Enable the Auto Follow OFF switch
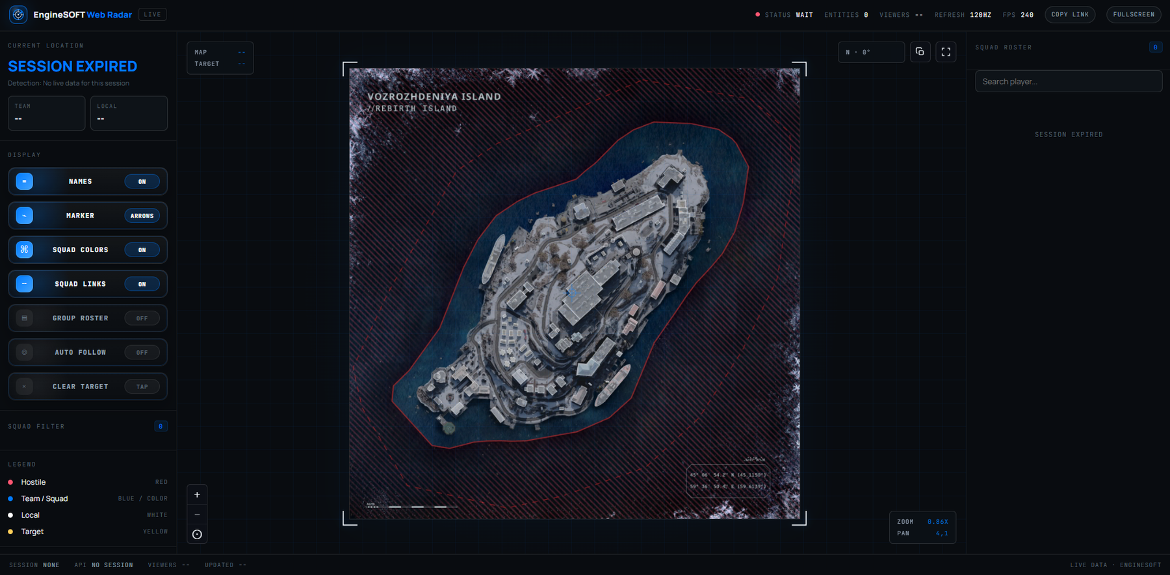 coord(142,352)
